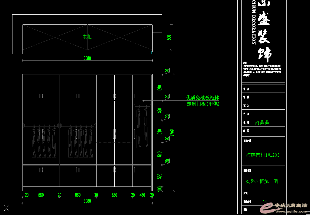The width and height of the screenshot is (310, 215).
Task: Select the 衣柜 label in plan view
Action: click(x=87, y=37)
